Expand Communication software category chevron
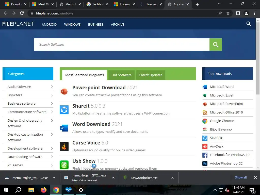The image size is (260, 195). (52, 112)
